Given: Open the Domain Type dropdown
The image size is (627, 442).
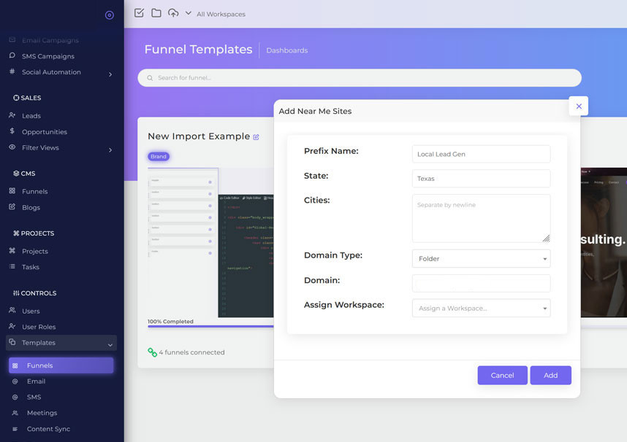Looking at the screenshot, I should click(x=481, y=259).
